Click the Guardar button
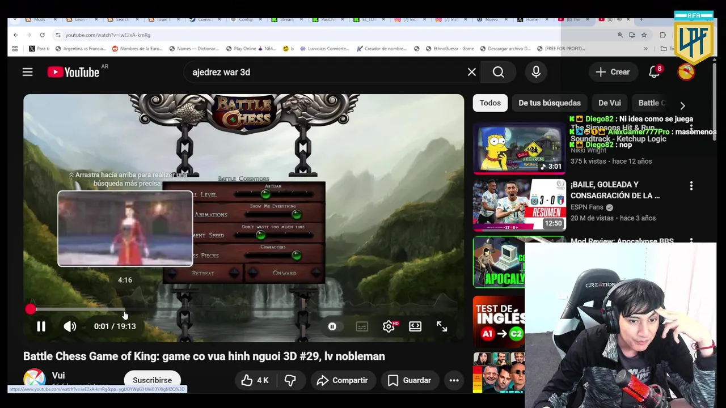Screen dimensions: 726x408 [x=409, y=380]
